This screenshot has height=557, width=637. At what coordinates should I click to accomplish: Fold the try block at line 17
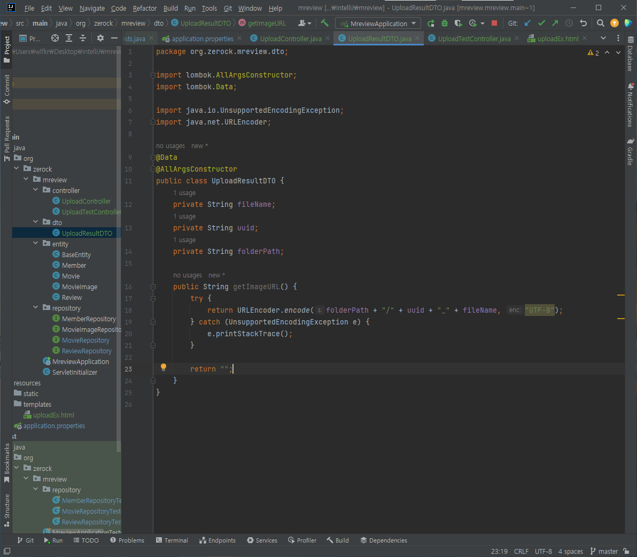click(153, 299)
